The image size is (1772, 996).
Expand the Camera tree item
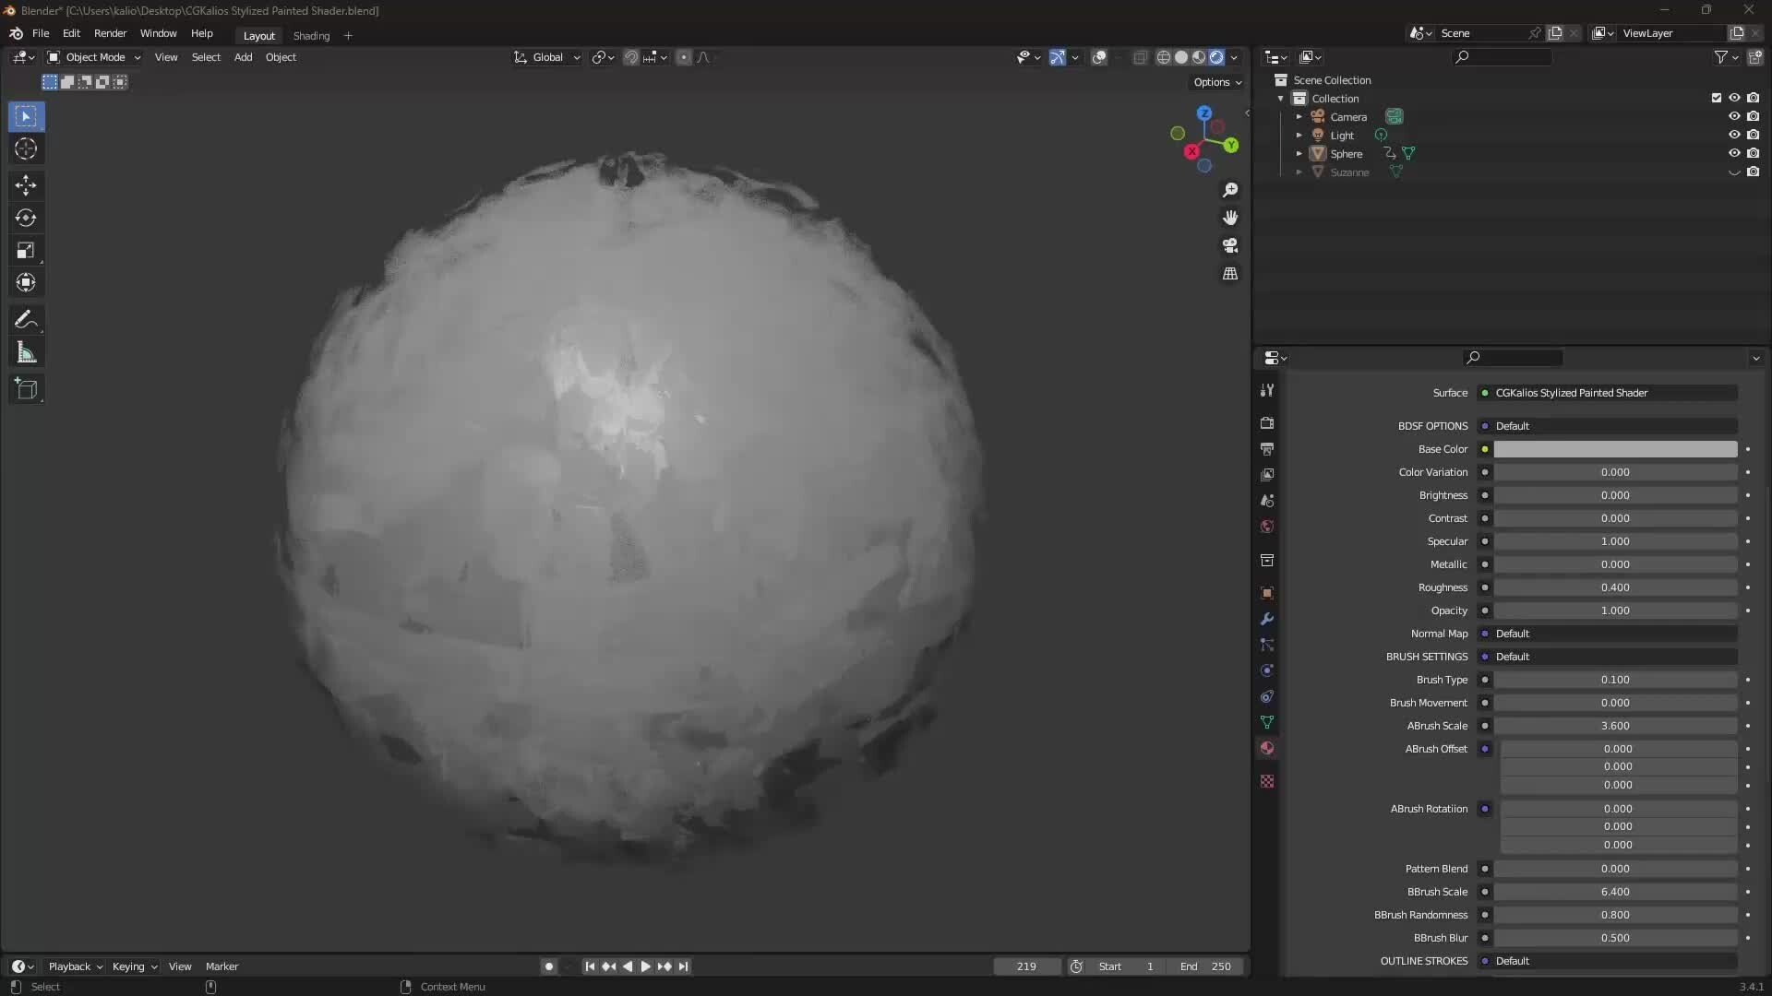[x=1299, y=117]
